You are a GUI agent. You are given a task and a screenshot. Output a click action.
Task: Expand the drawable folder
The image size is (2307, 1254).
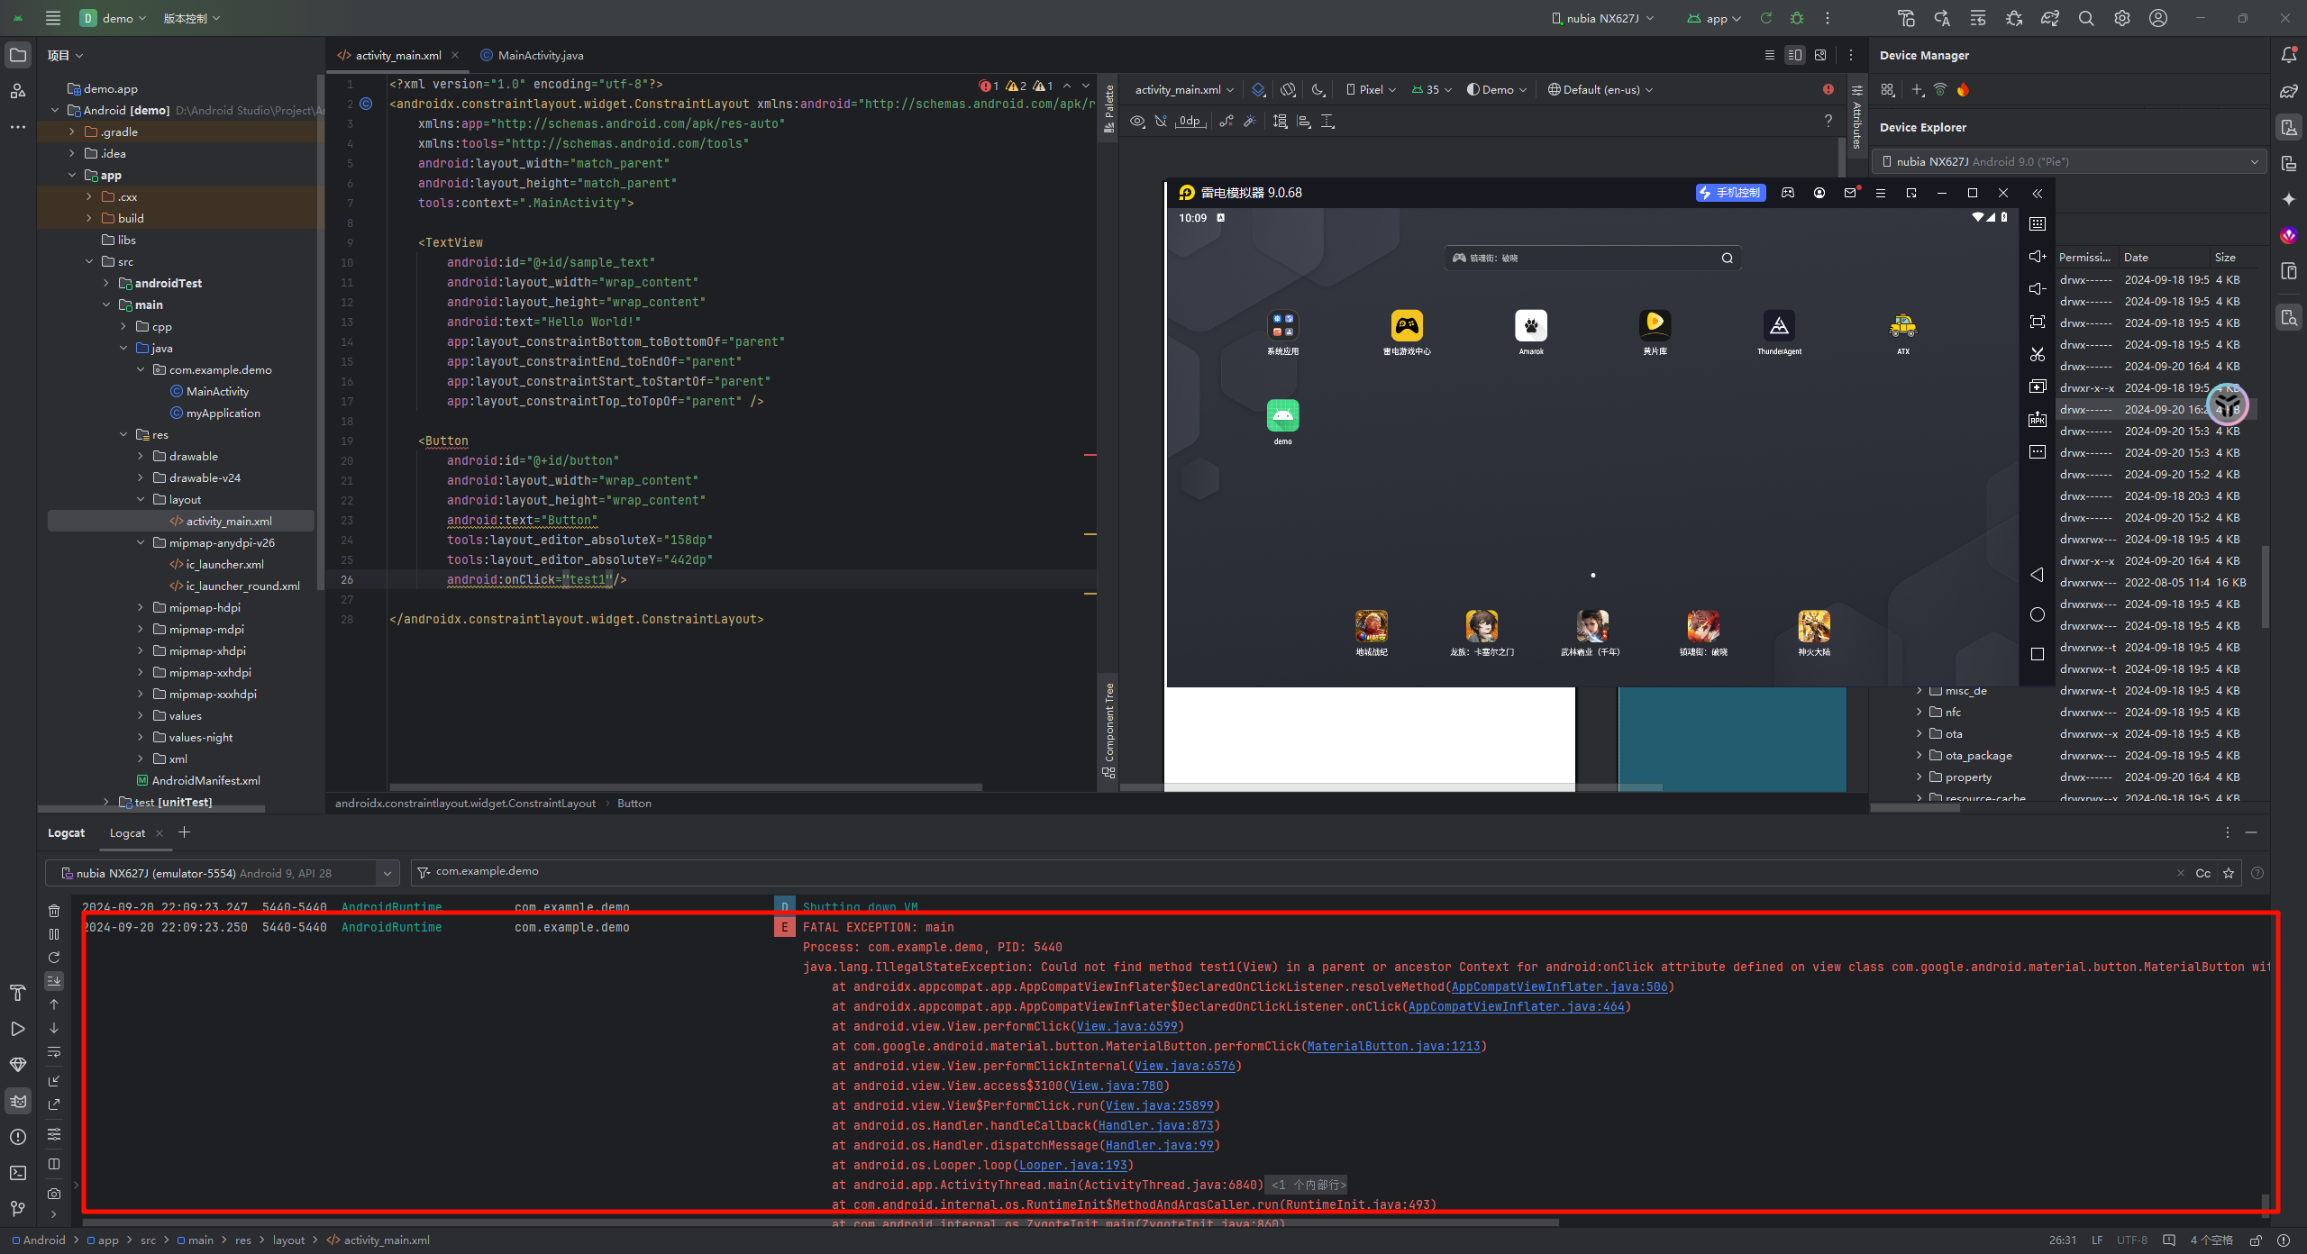coord(141,456)
